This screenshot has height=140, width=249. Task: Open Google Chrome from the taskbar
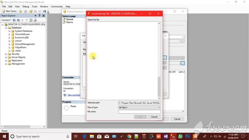tap(129, 136)
